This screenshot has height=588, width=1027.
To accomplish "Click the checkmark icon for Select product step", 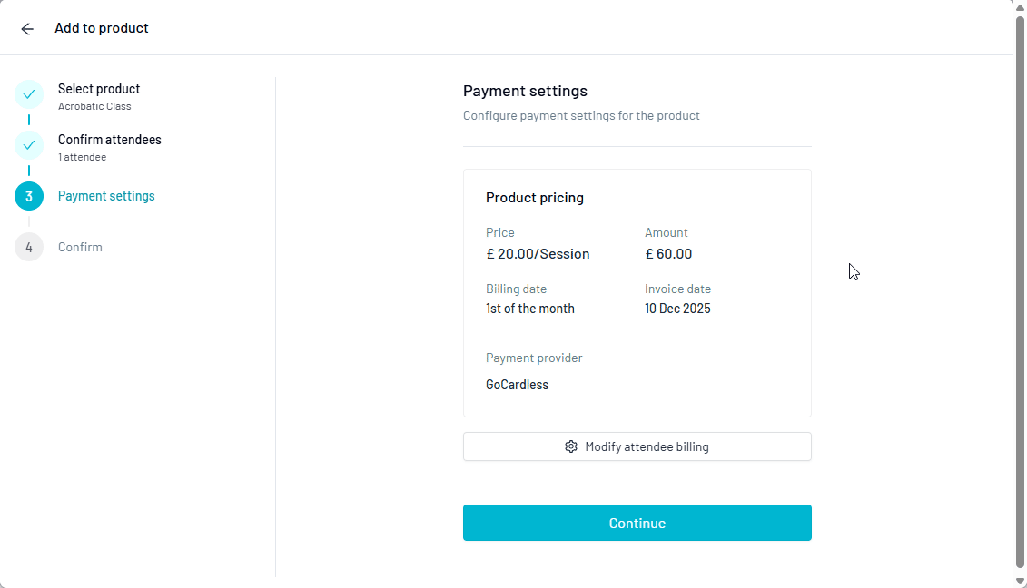I will 28,93.
